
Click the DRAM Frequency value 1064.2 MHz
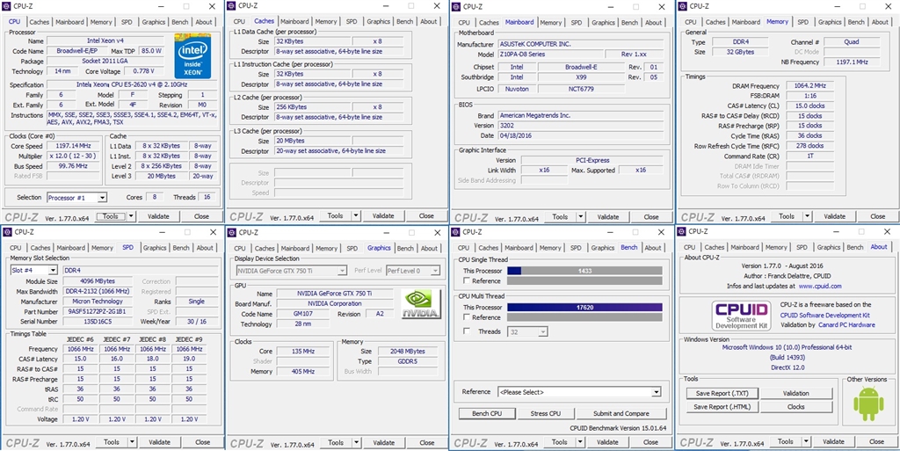809,86
